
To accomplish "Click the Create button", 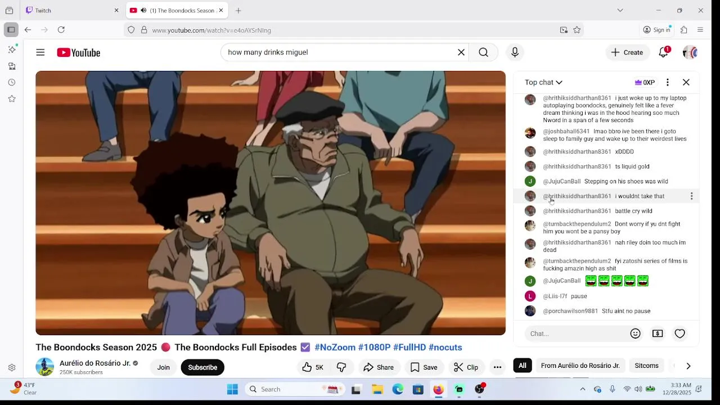I will click(x=627, y=52).
